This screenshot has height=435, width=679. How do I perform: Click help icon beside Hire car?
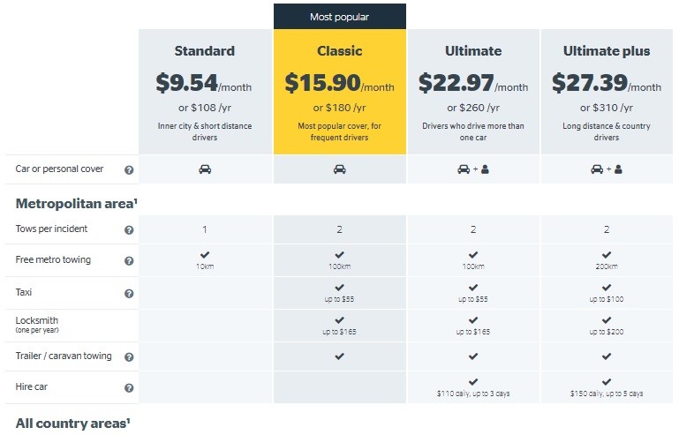coord(129,387)
